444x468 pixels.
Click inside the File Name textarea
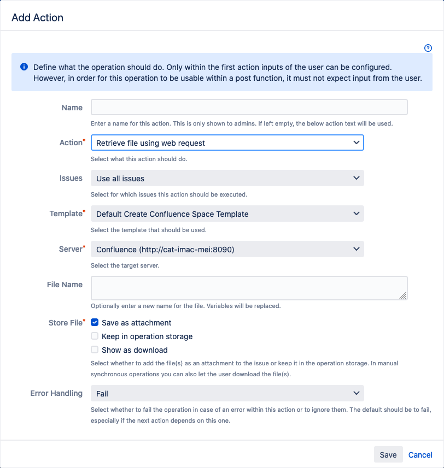coord(249,288)
